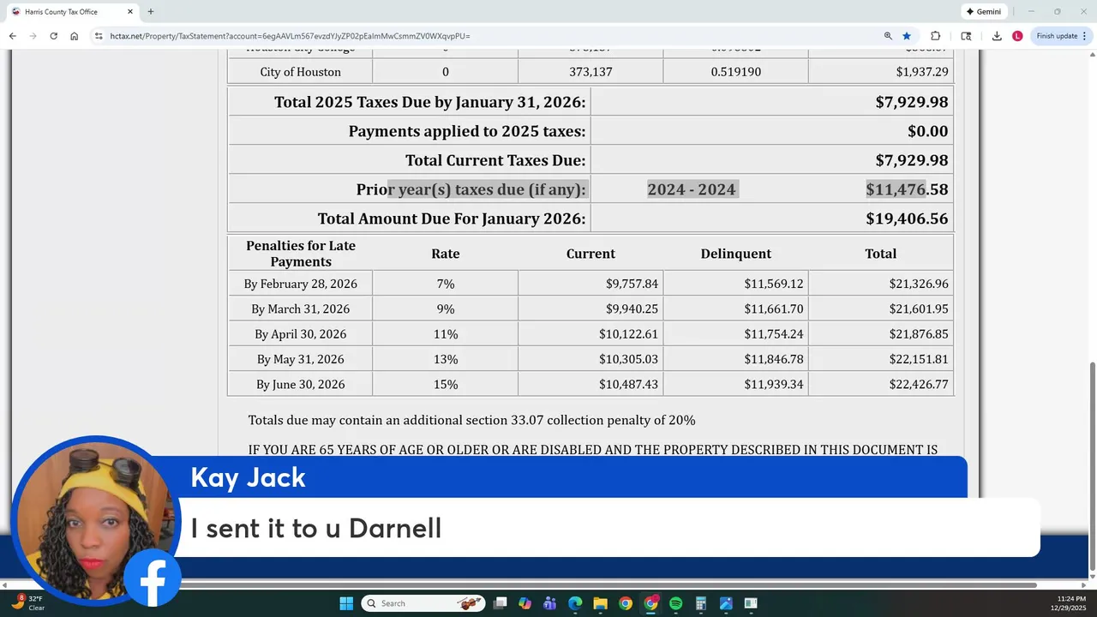This screenshot has height=617, width=1097.
Task: Open Spotify from the taskbar
Action: [675, 603]
